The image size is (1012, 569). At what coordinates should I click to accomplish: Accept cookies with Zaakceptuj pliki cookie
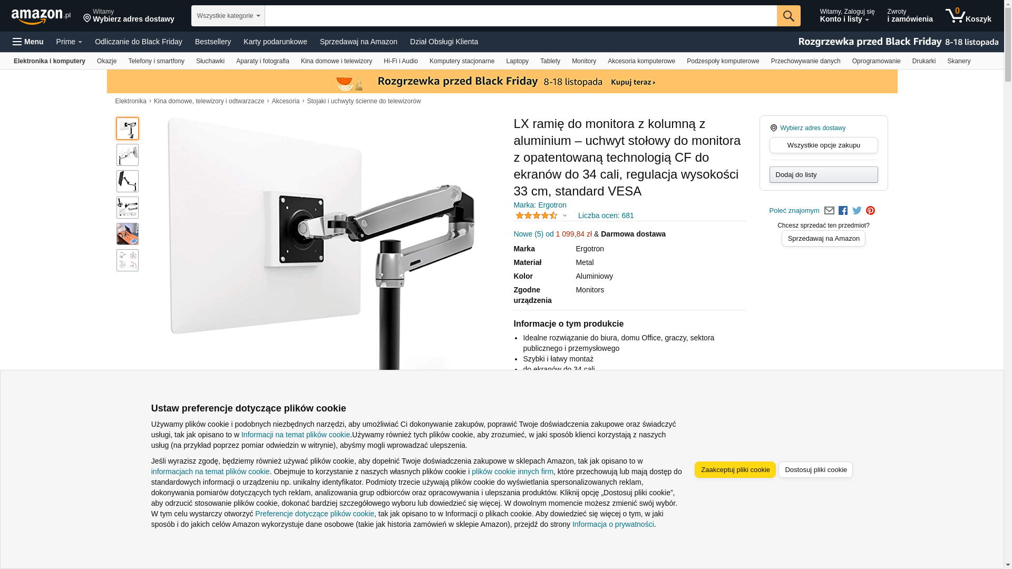pos(735,470)
